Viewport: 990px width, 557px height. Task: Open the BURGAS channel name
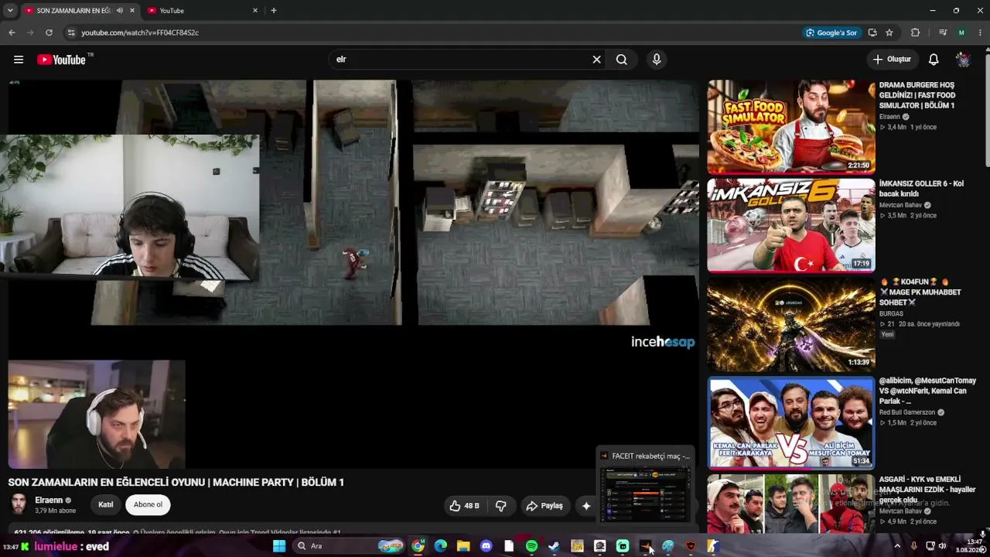pos(891,313)
